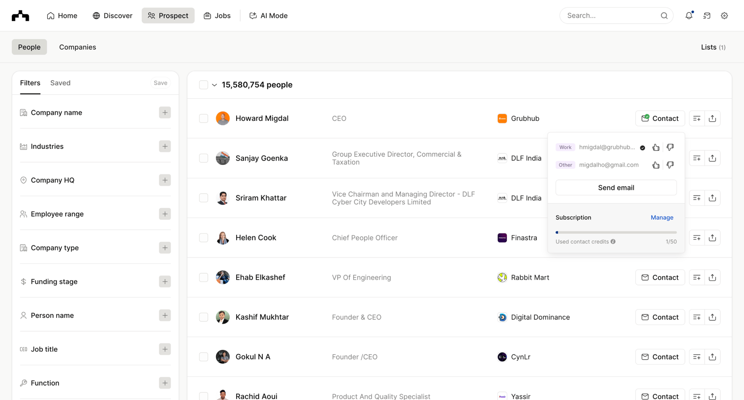Click info icon next to Used contact credits
This screenshot has width=744, height=400.
click(x=613, y=242)
